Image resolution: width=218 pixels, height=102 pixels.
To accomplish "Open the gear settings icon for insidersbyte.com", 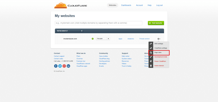I will coord(159,39).
